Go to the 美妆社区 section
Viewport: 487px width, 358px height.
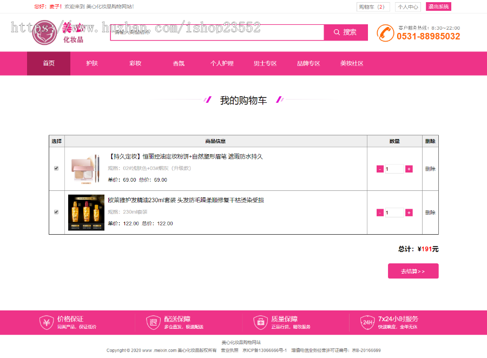pyautogui.click(x=352, y=63)
